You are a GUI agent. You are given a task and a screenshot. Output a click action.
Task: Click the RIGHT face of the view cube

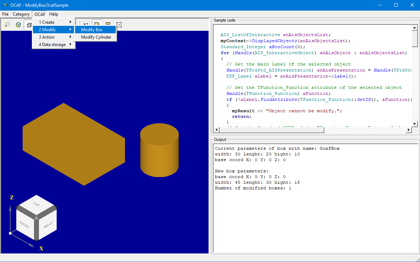(48, 225)
